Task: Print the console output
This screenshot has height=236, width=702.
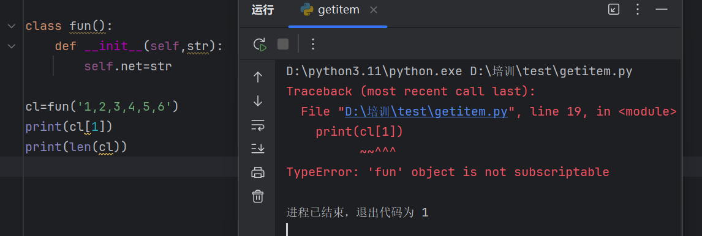Action: pyautogui.click(x=258, y=172)
